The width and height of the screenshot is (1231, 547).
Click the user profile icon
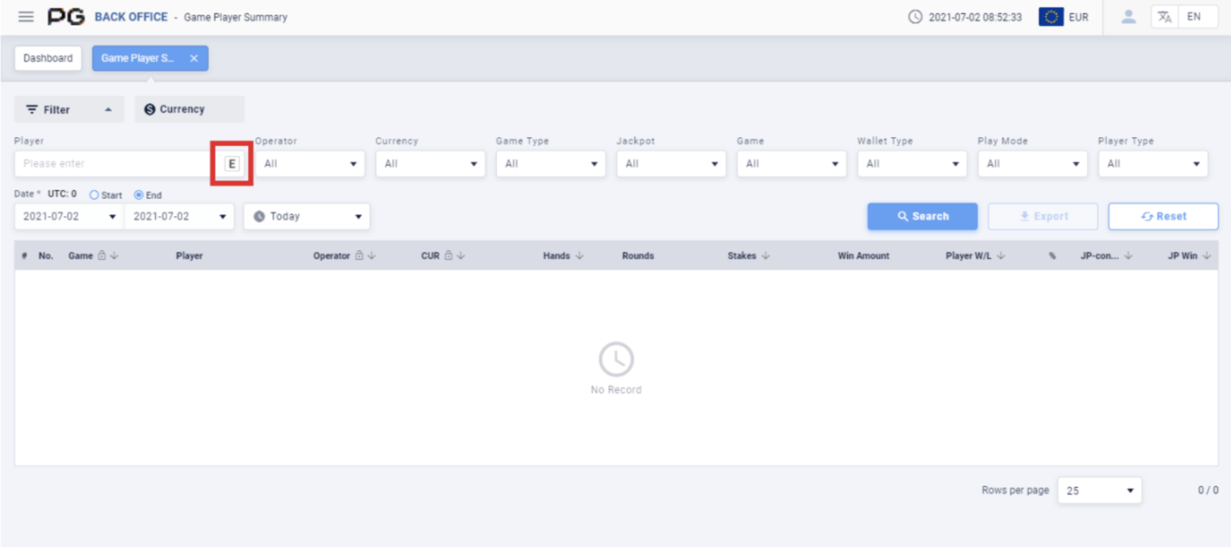pyautogui.click(x=1128, y=17)
